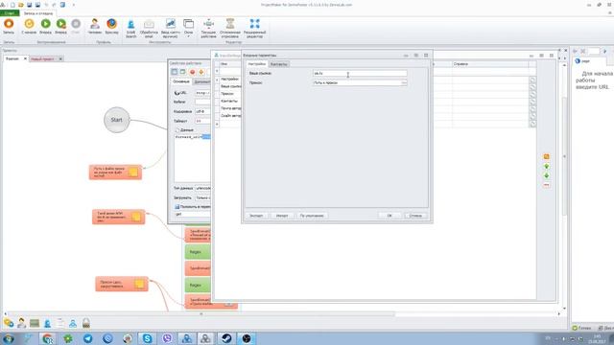
Task: Click the greyed Стоп button
Action: pos(76,27)
